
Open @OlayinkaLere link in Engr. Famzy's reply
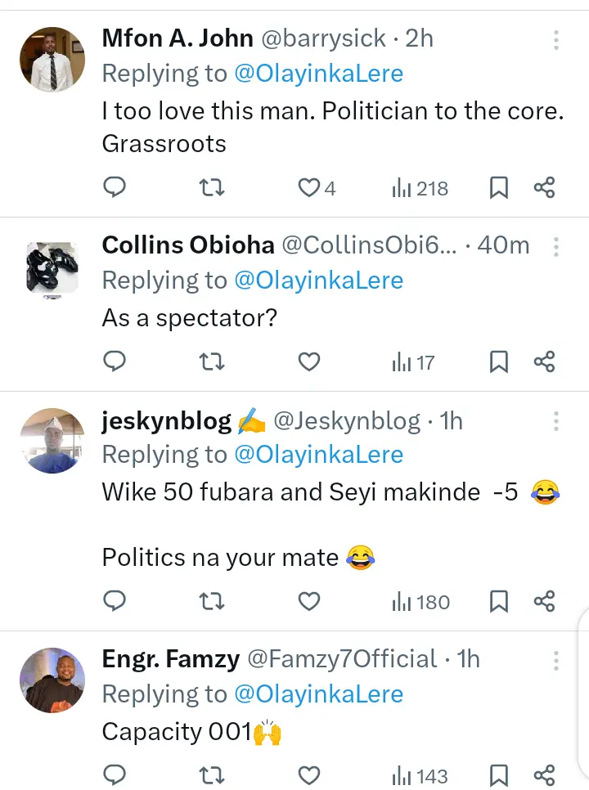click(318, 694)
